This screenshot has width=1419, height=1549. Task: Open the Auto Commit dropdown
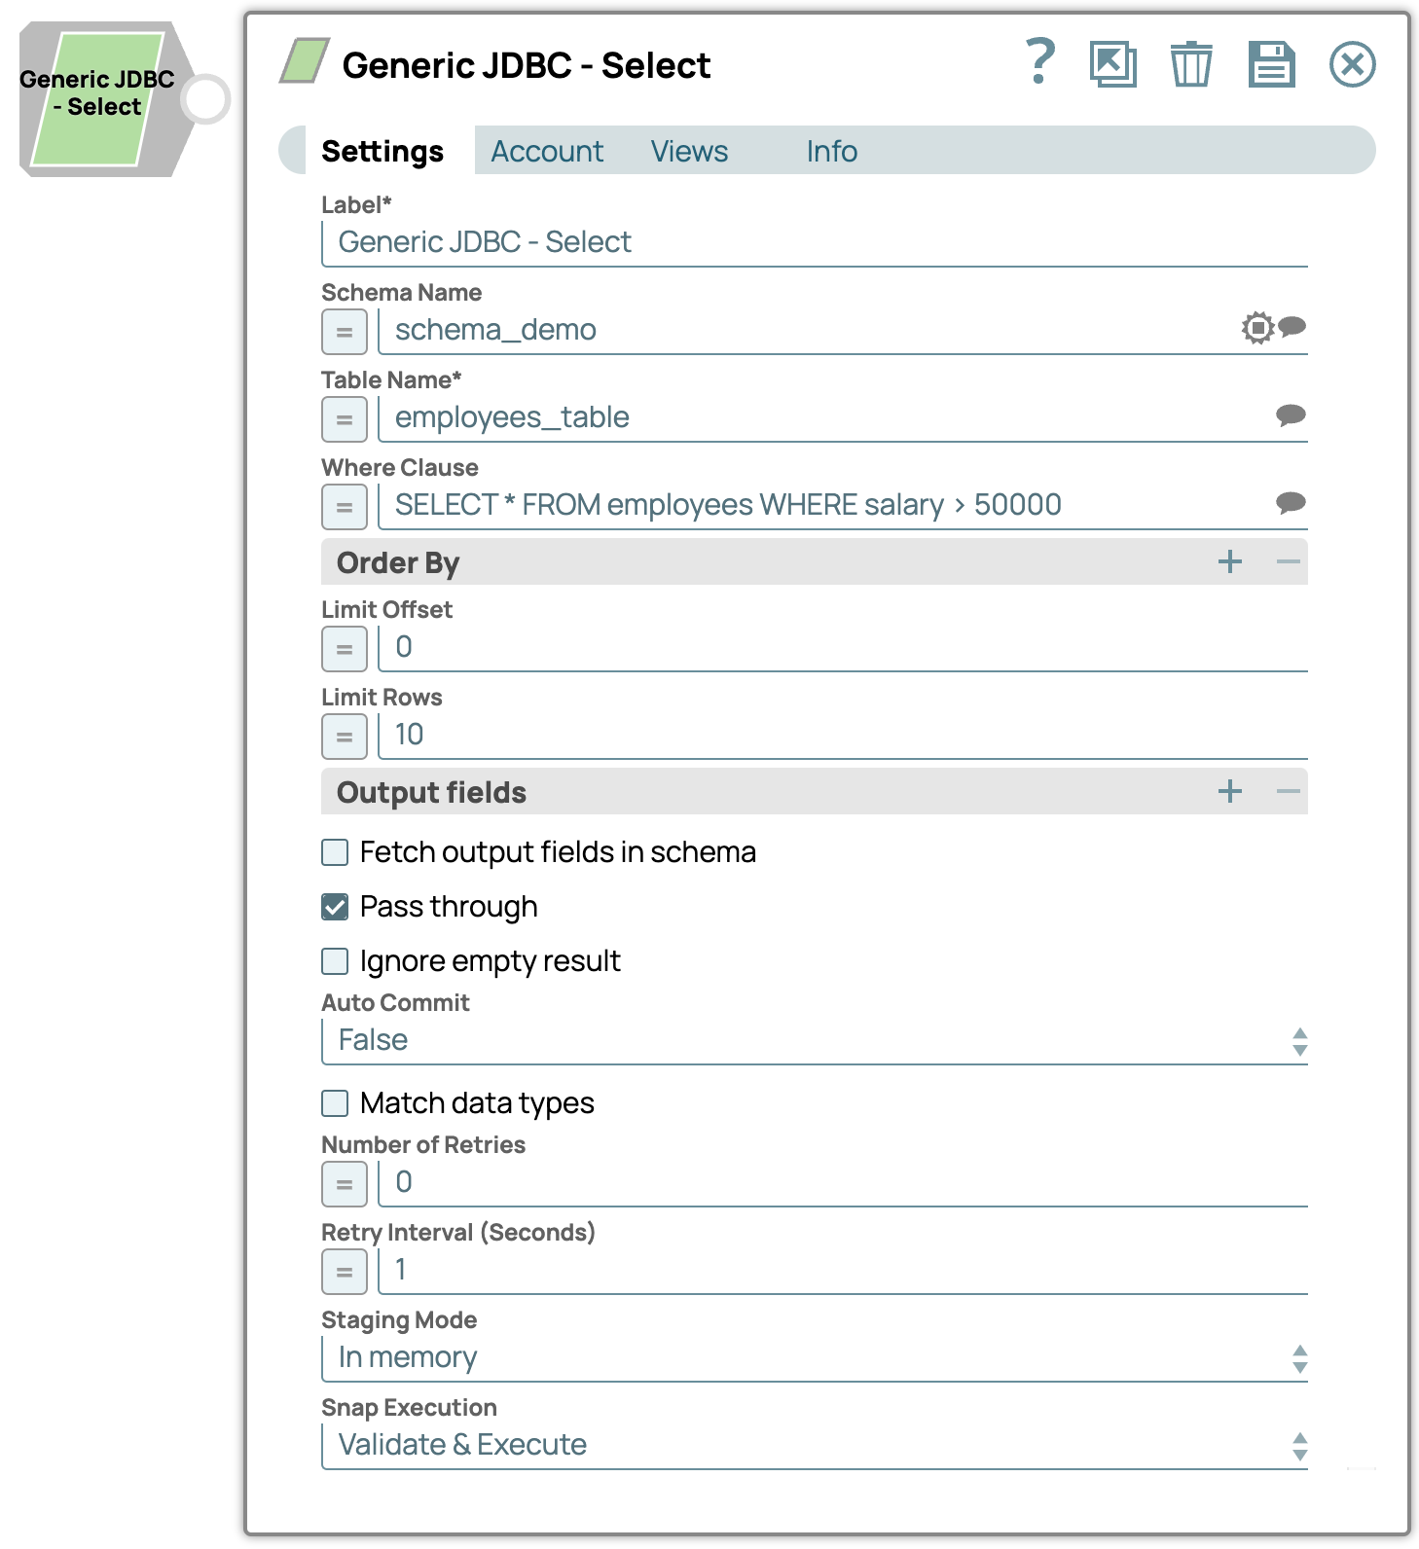pos(814,1040)
